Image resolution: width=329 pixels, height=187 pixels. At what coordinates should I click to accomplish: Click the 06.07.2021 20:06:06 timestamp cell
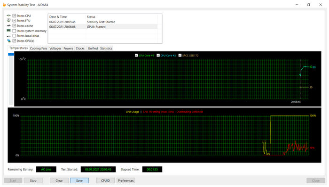[63, 27]
